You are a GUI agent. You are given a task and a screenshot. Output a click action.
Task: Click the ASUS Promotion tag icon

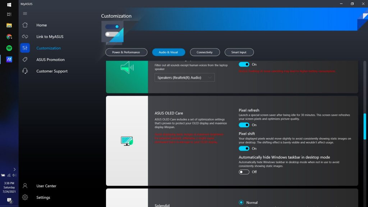(25, 59)
